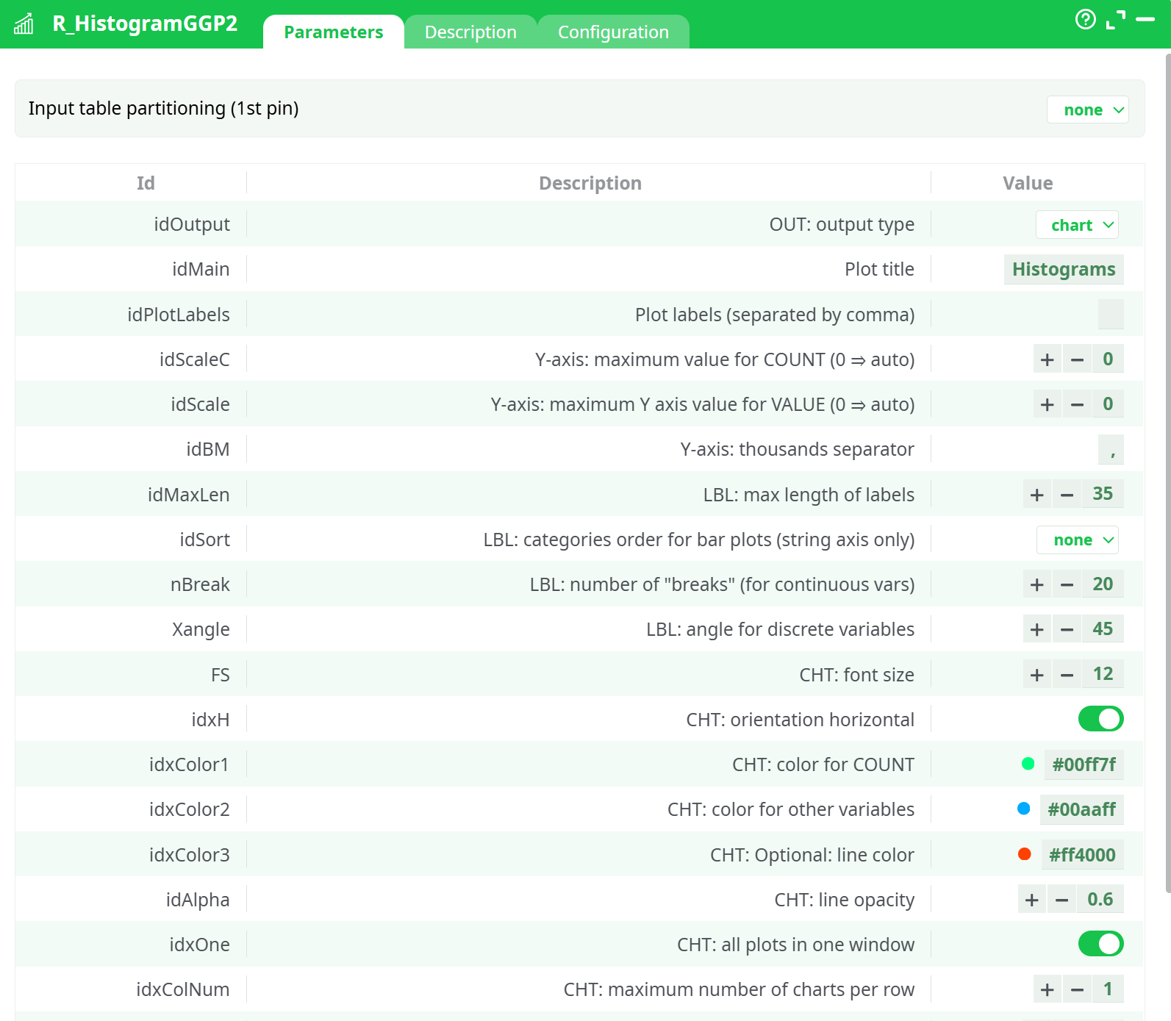Viewport: 1171px width, 1021px height.
Task: Click the idxColNum value field showing 1
Action: click(x=1108, y=989)
